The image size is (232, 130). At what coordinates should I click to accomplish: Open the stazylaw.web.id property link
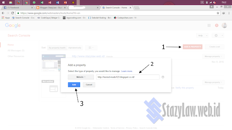point(88,56)
